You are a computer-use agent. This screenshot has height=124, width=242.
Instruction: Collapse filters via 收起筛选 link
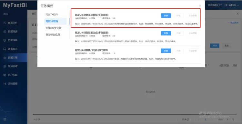[x=233, y=23]
